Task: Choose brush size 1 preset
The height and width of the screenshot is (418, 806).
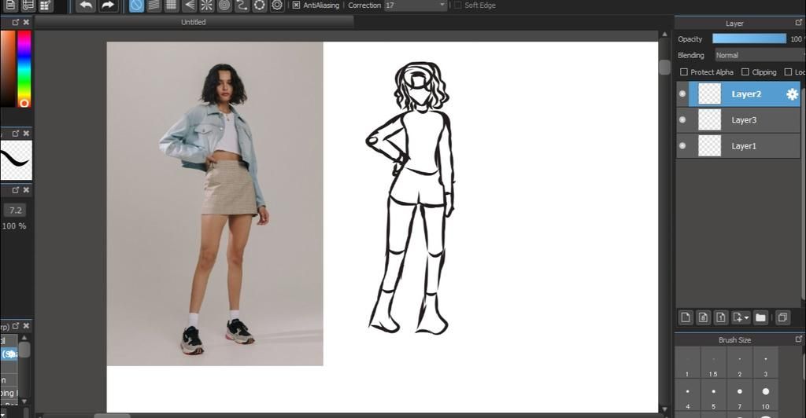Action: [x=687, y=364]
